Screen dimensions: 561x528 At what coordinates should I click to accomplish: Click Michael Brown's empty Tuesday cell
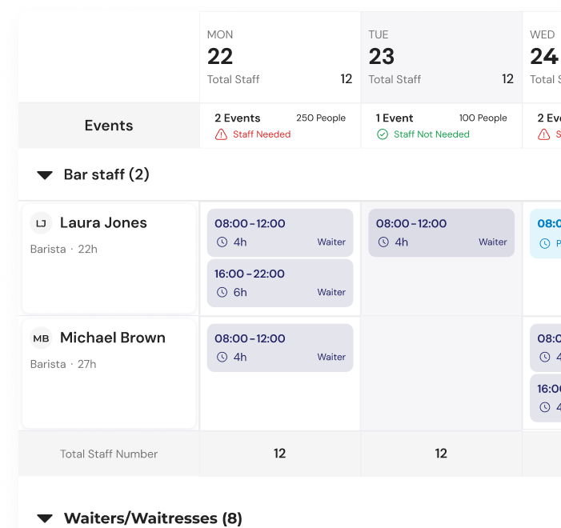click(441, 374)
